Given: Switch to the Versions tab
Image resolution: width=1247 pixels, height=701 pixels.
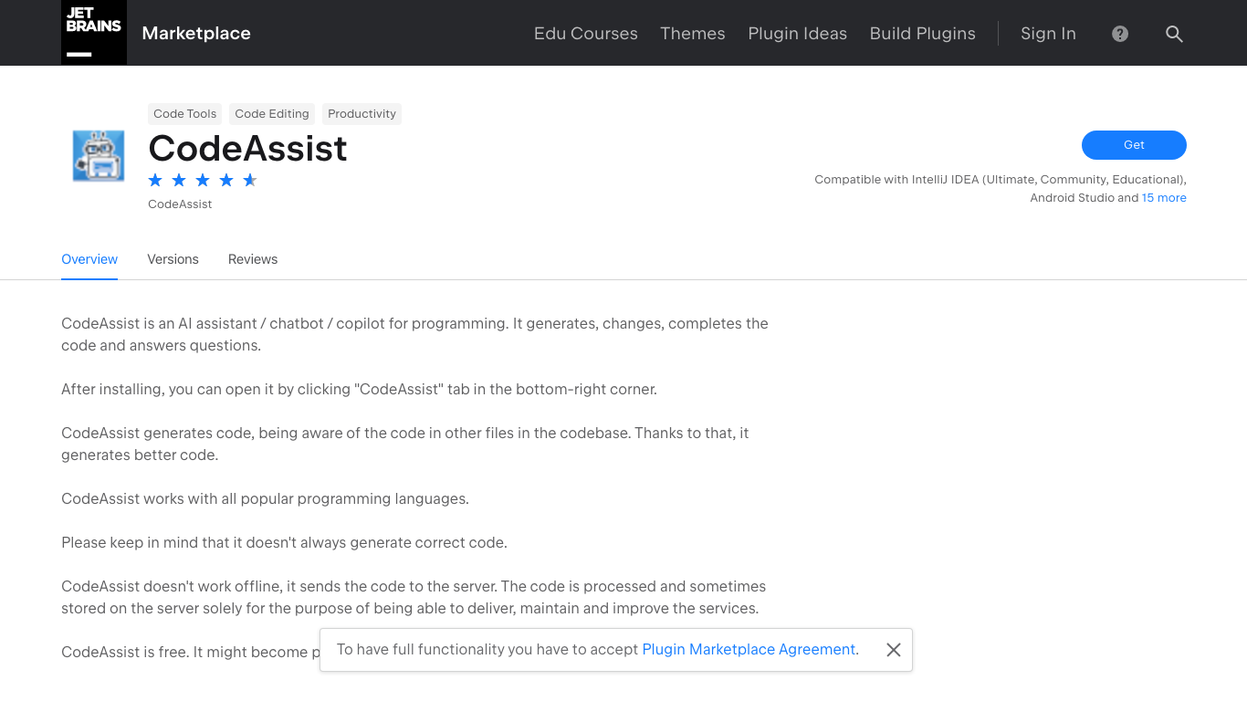Looking at the screenshot, I should pos(173,259).
